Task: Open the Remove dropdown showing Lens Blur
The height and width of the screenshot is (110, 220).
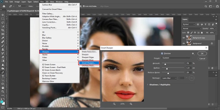Action: click(x=169, y=78)
